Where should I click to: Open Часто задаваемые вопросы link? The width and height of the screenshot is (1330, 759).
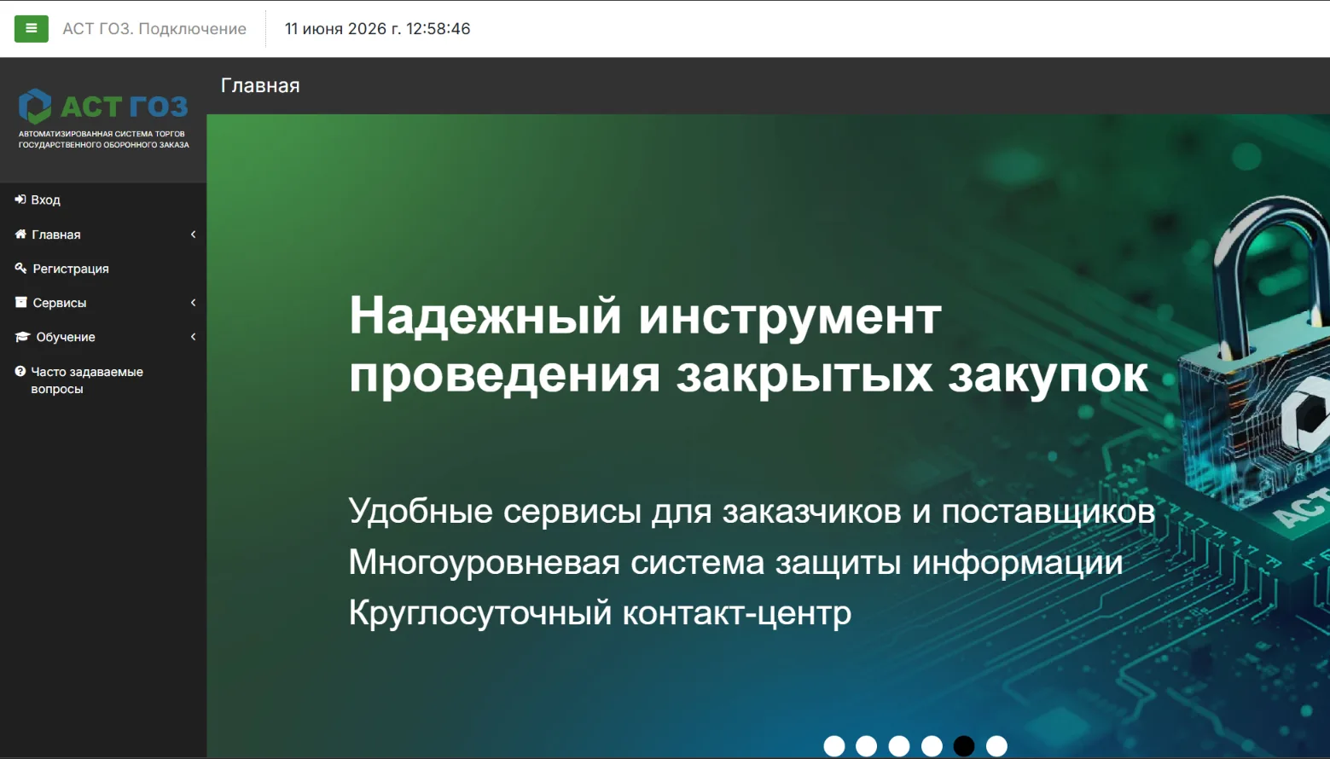[87, 380]
